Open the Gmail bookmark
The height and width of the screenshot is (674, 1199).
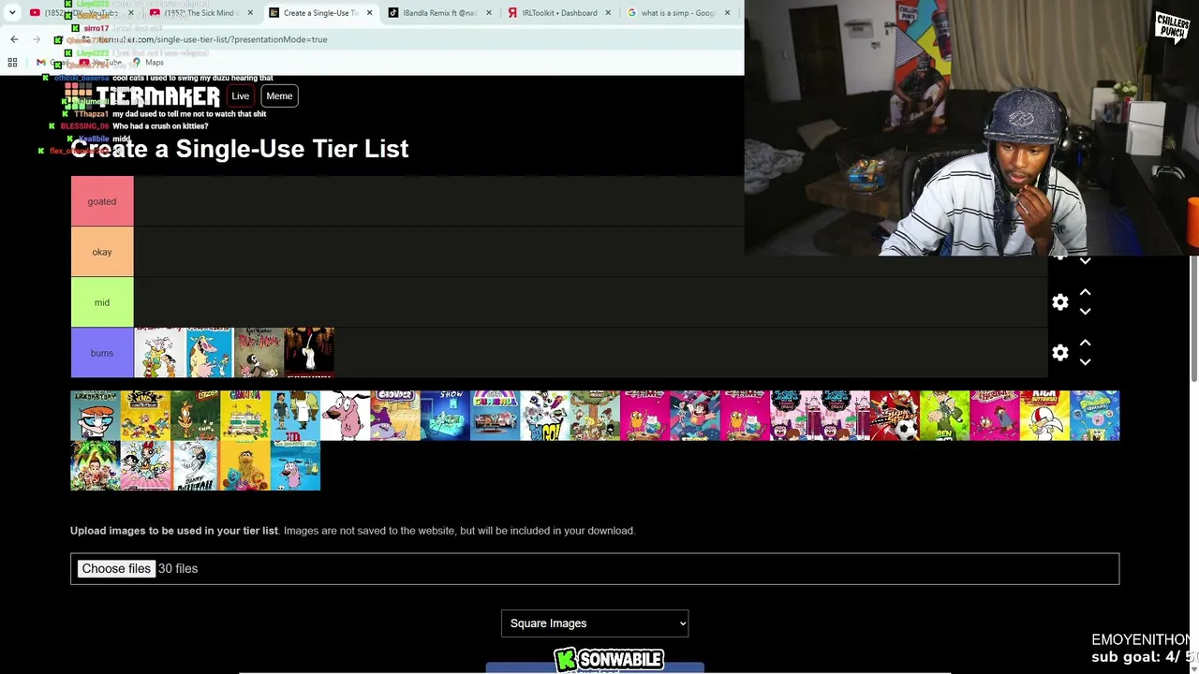(x=52, y=63)
